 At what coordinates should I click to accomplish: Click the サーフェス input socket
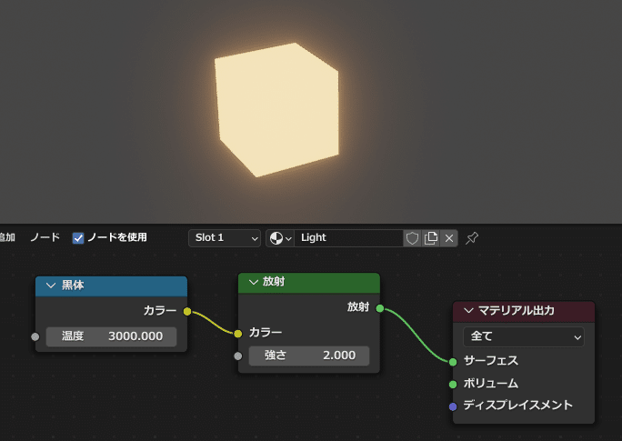pos(453,362)
